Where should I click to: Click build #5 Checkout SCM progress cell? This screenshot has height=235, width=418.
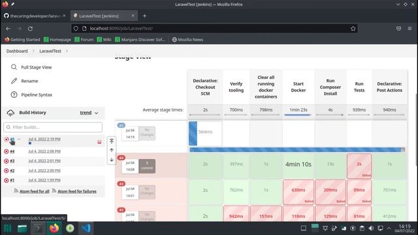(205, 133)
